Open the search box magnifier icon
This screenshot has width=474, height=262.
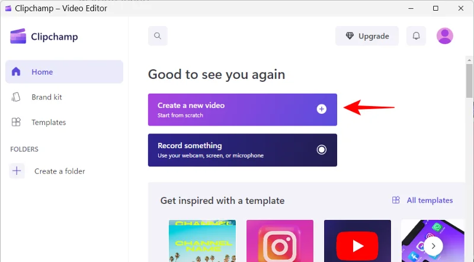158,36
